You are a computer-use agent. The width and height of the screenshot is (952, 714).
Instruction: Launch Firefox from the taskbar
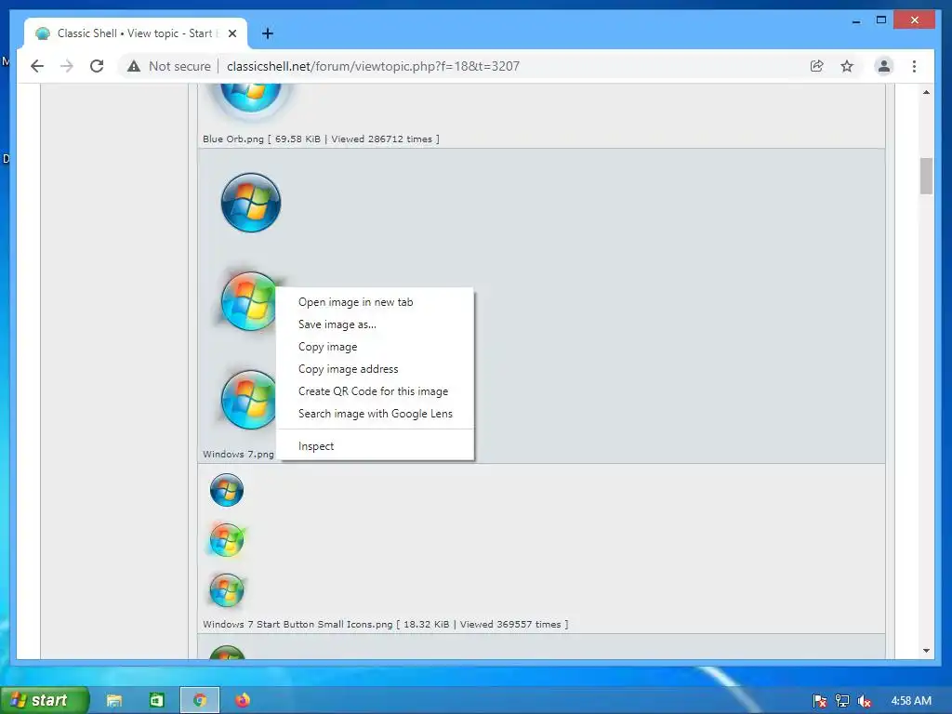tap(243, 700)
